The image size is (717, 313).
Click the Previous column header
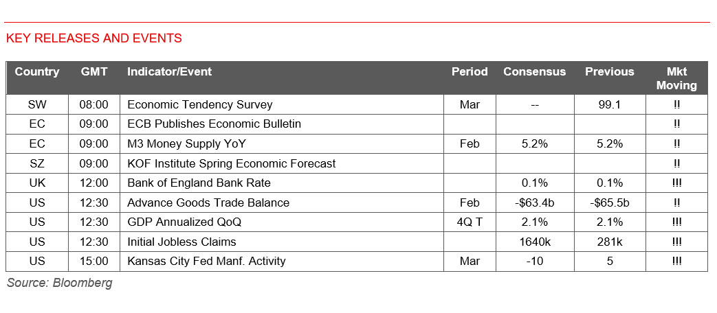tap(609, 72)
